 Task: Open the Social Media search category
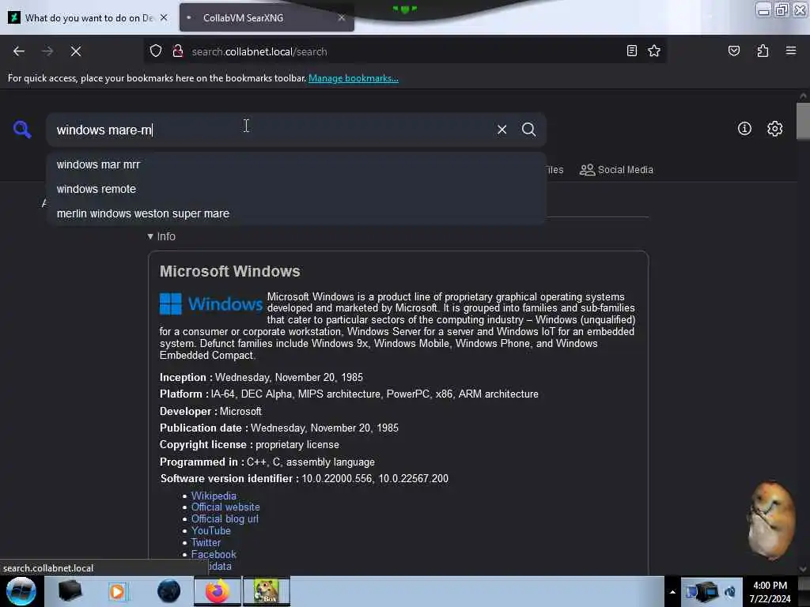tap(616, 170)
